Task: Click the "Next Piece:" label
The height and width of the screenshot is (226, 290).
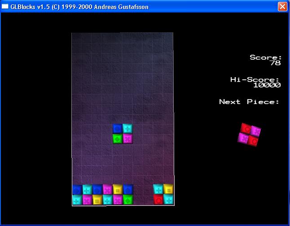Action: point(249,102)
